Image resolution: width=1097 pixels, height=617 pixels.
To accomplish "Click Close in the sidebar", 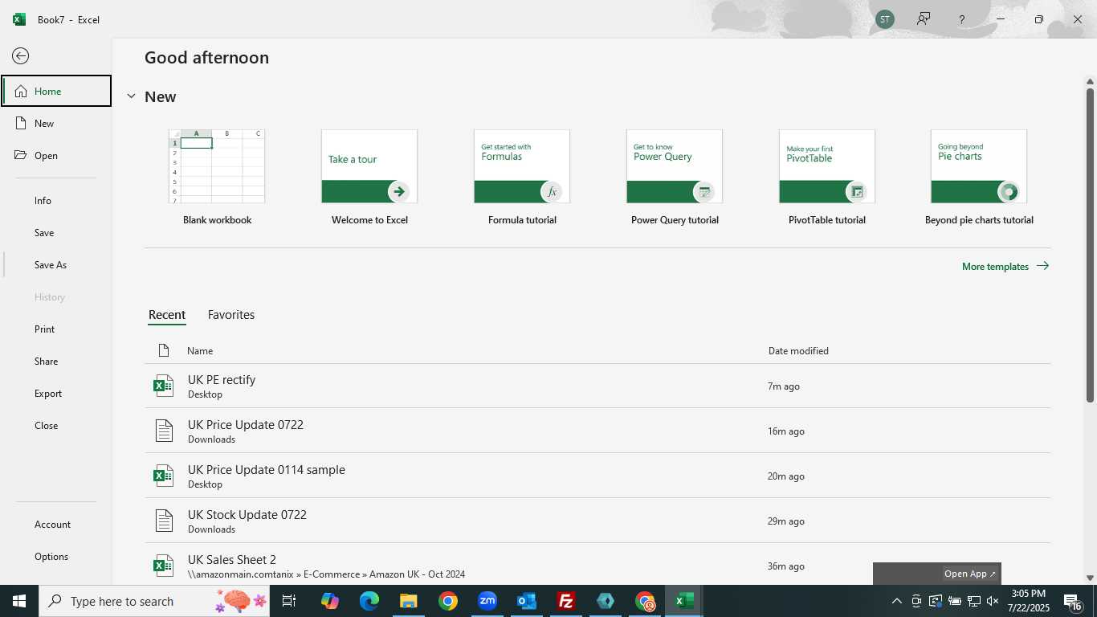I will (56, 425).
